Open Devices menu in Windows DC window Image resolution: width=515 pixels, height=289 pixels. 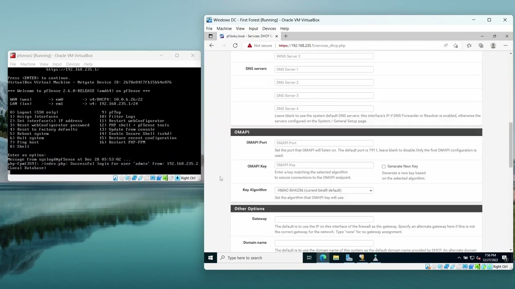[x=269, y=28]
